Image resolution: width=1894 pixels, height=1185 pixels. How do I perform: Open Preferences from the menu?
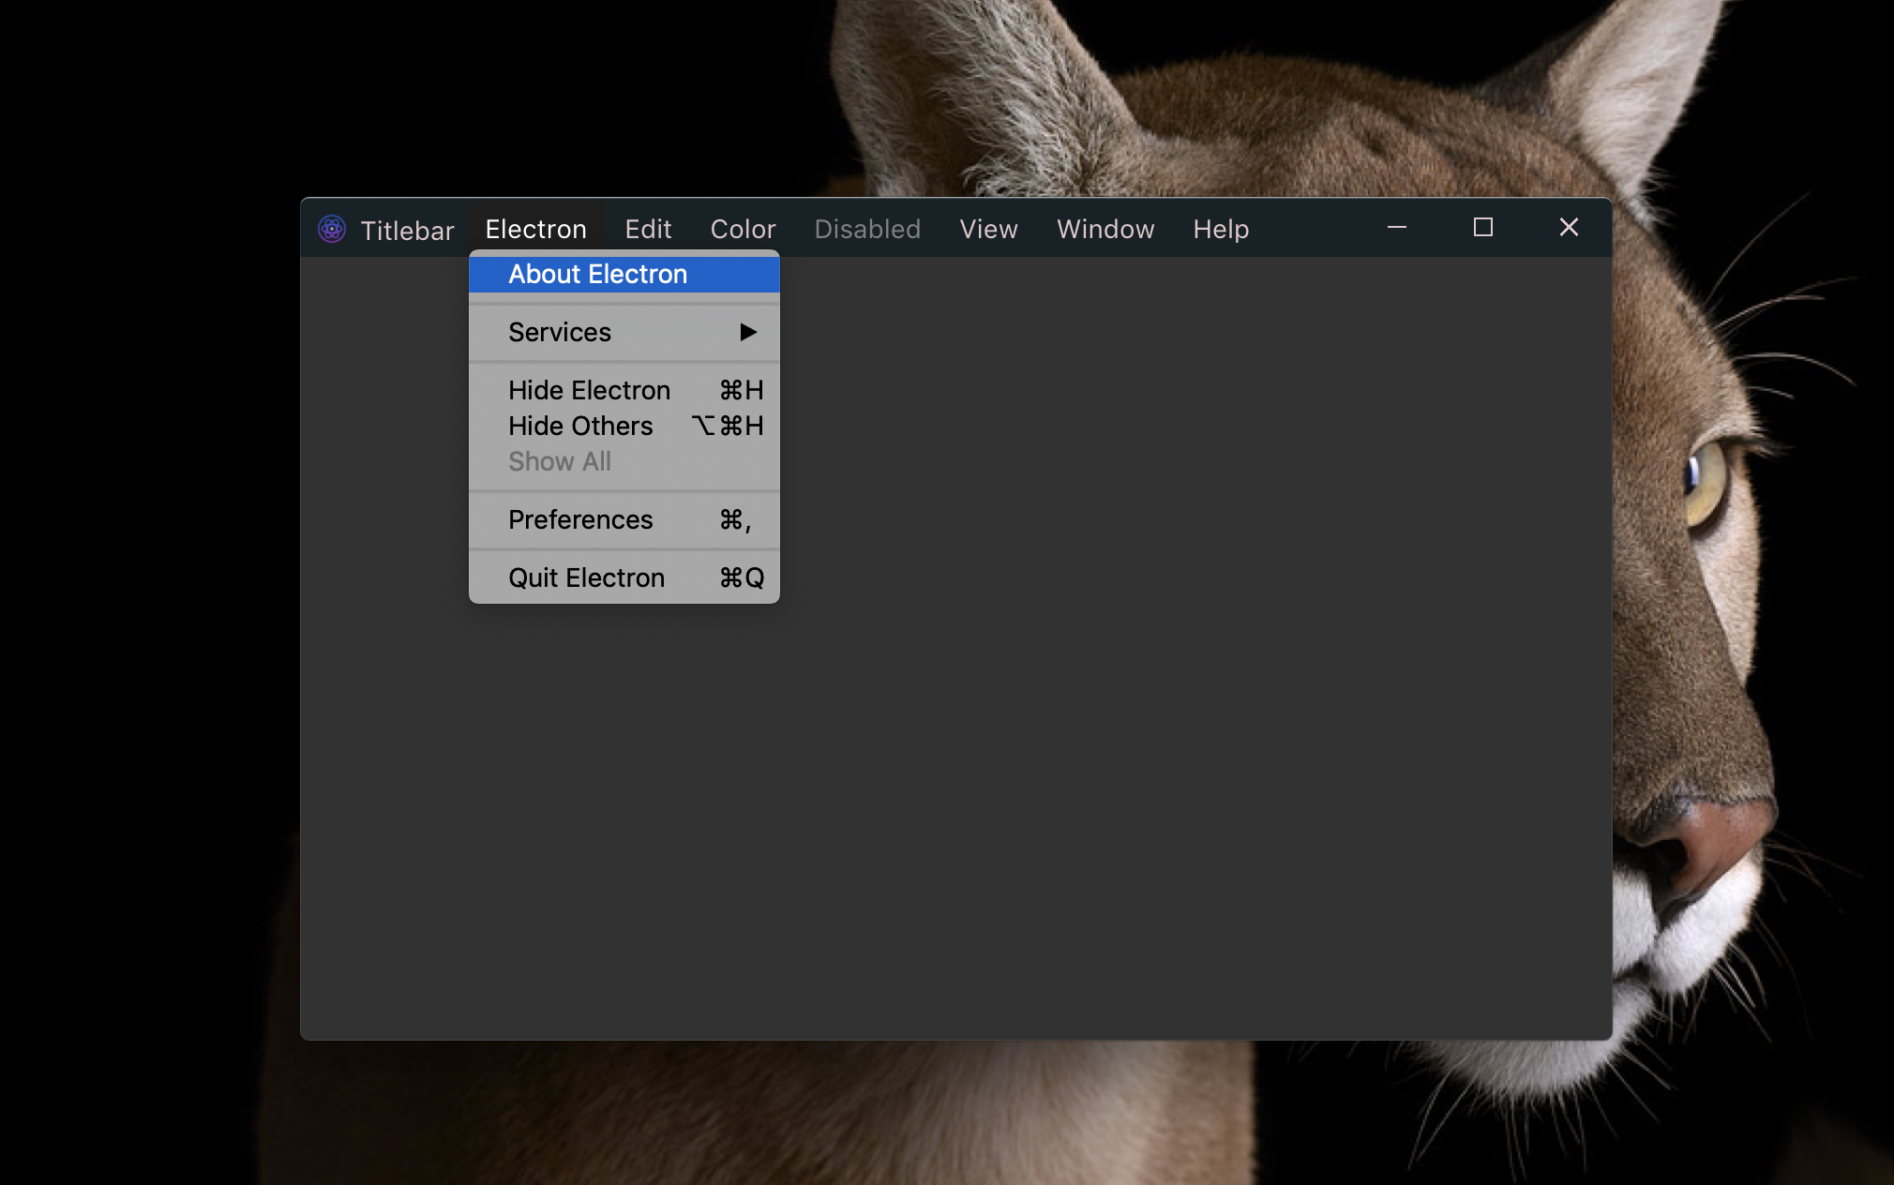click(x=580, y=519)
